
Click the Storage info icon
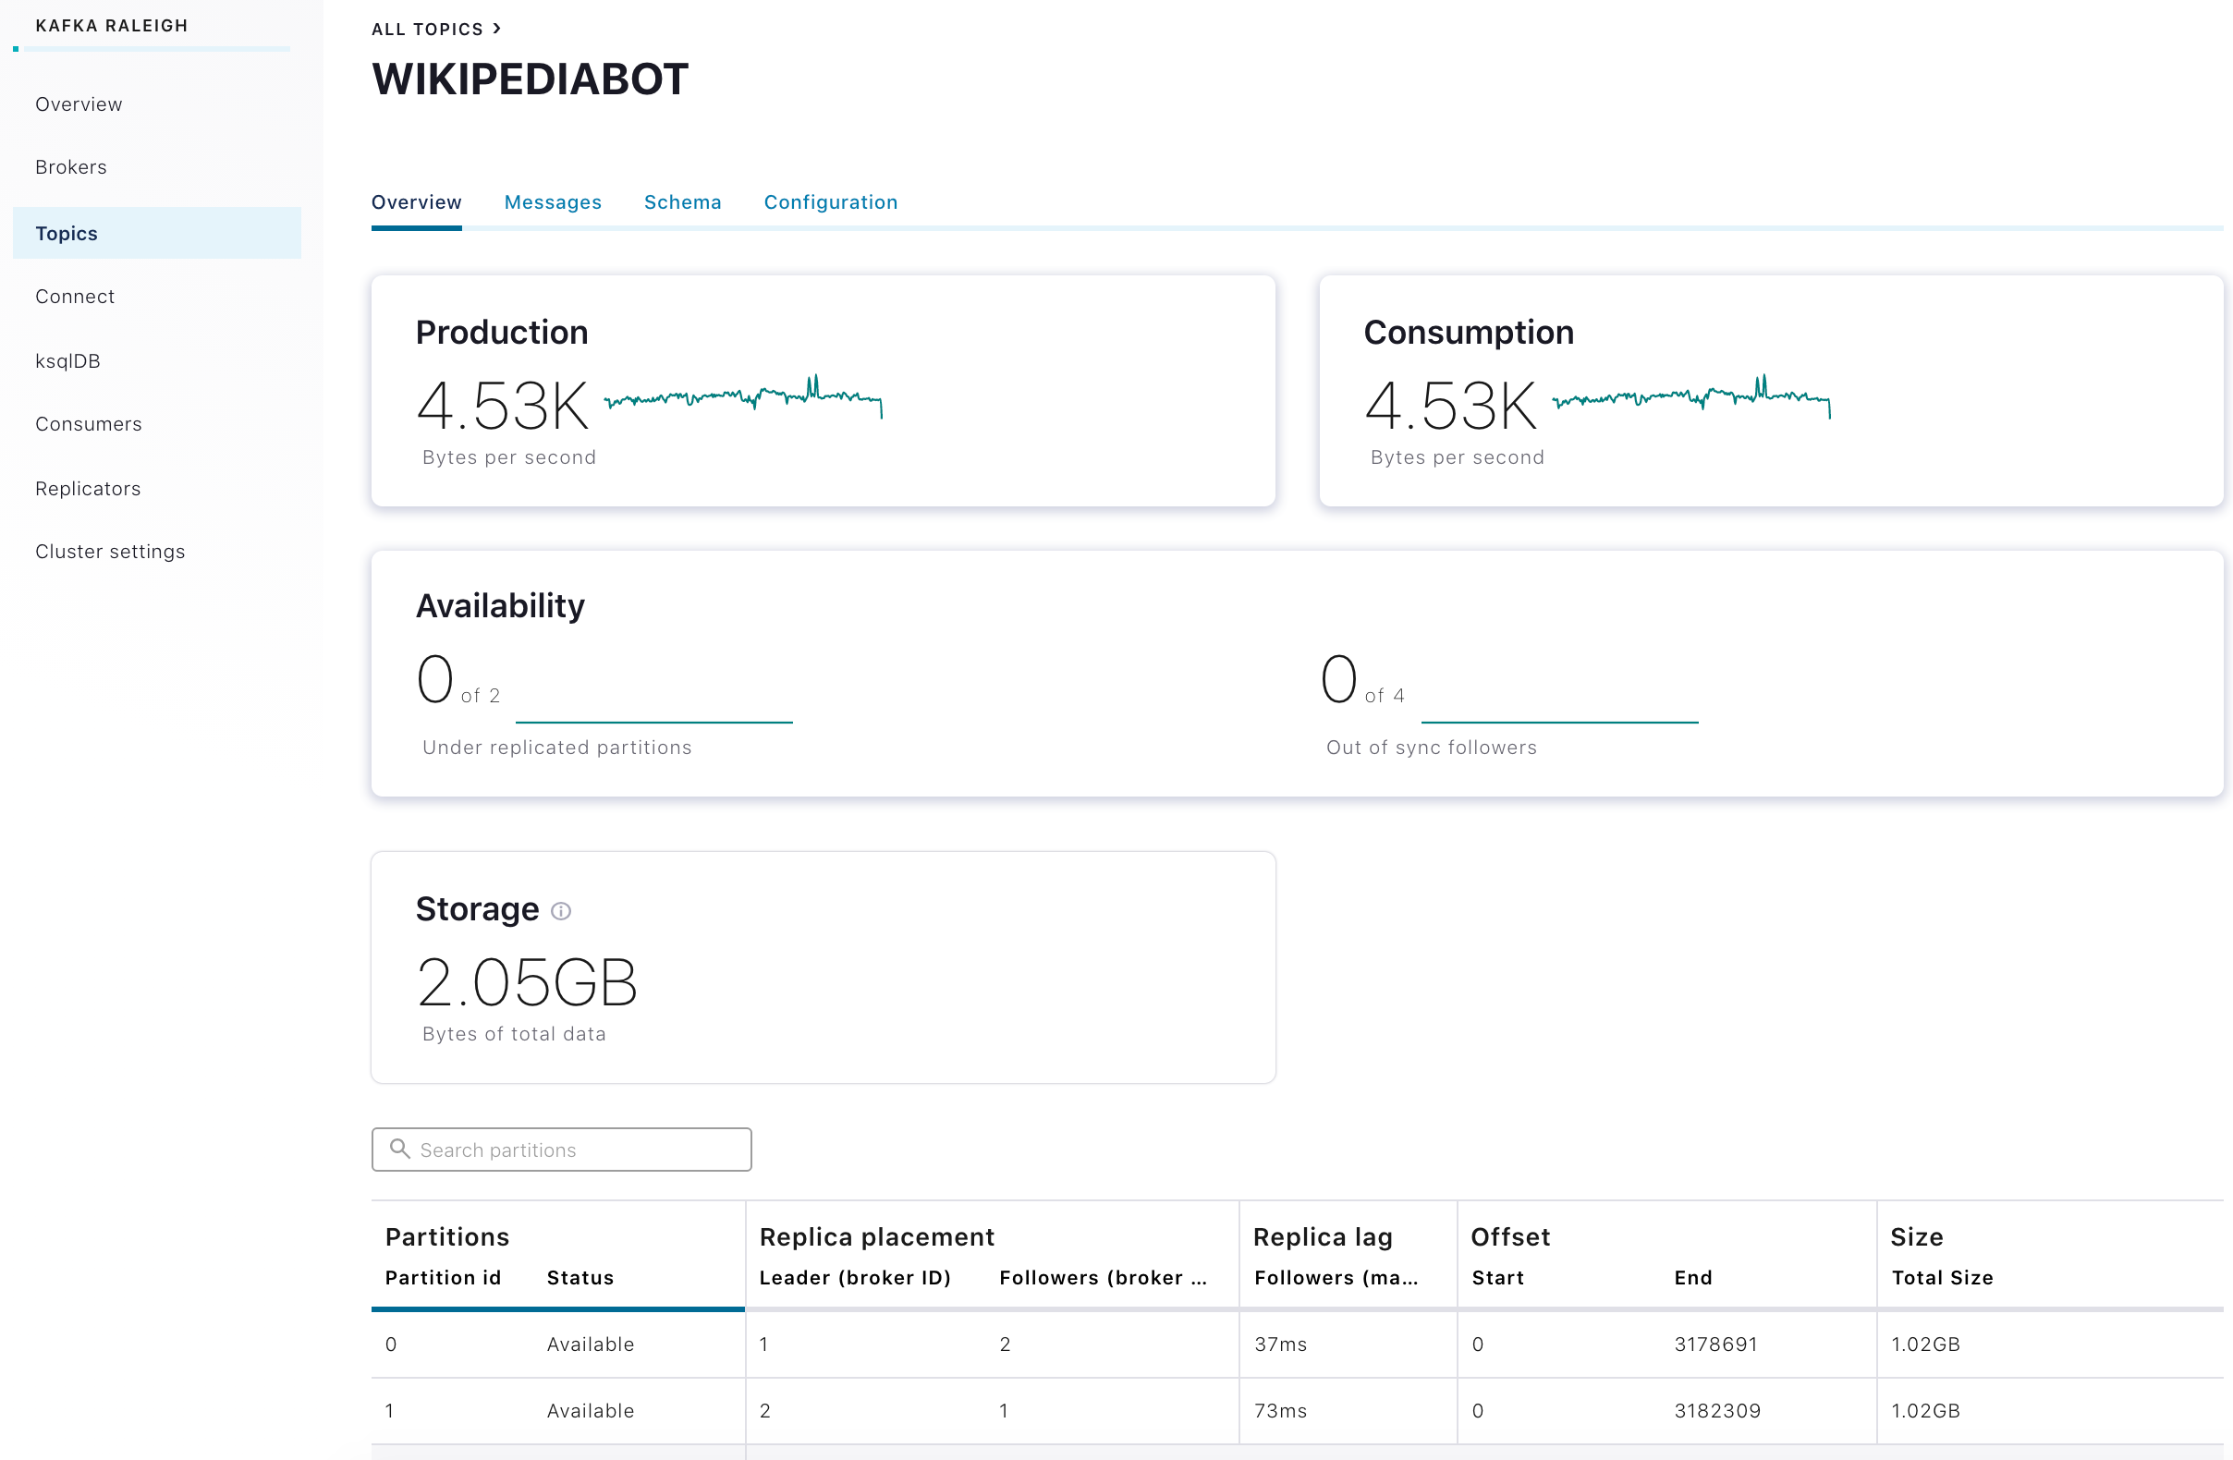(560, 911)
